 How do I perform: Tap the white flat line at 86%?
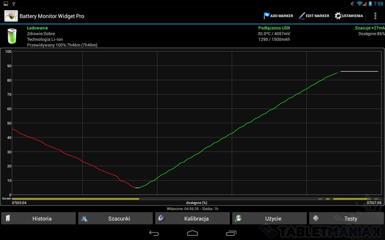click(359, 71)
